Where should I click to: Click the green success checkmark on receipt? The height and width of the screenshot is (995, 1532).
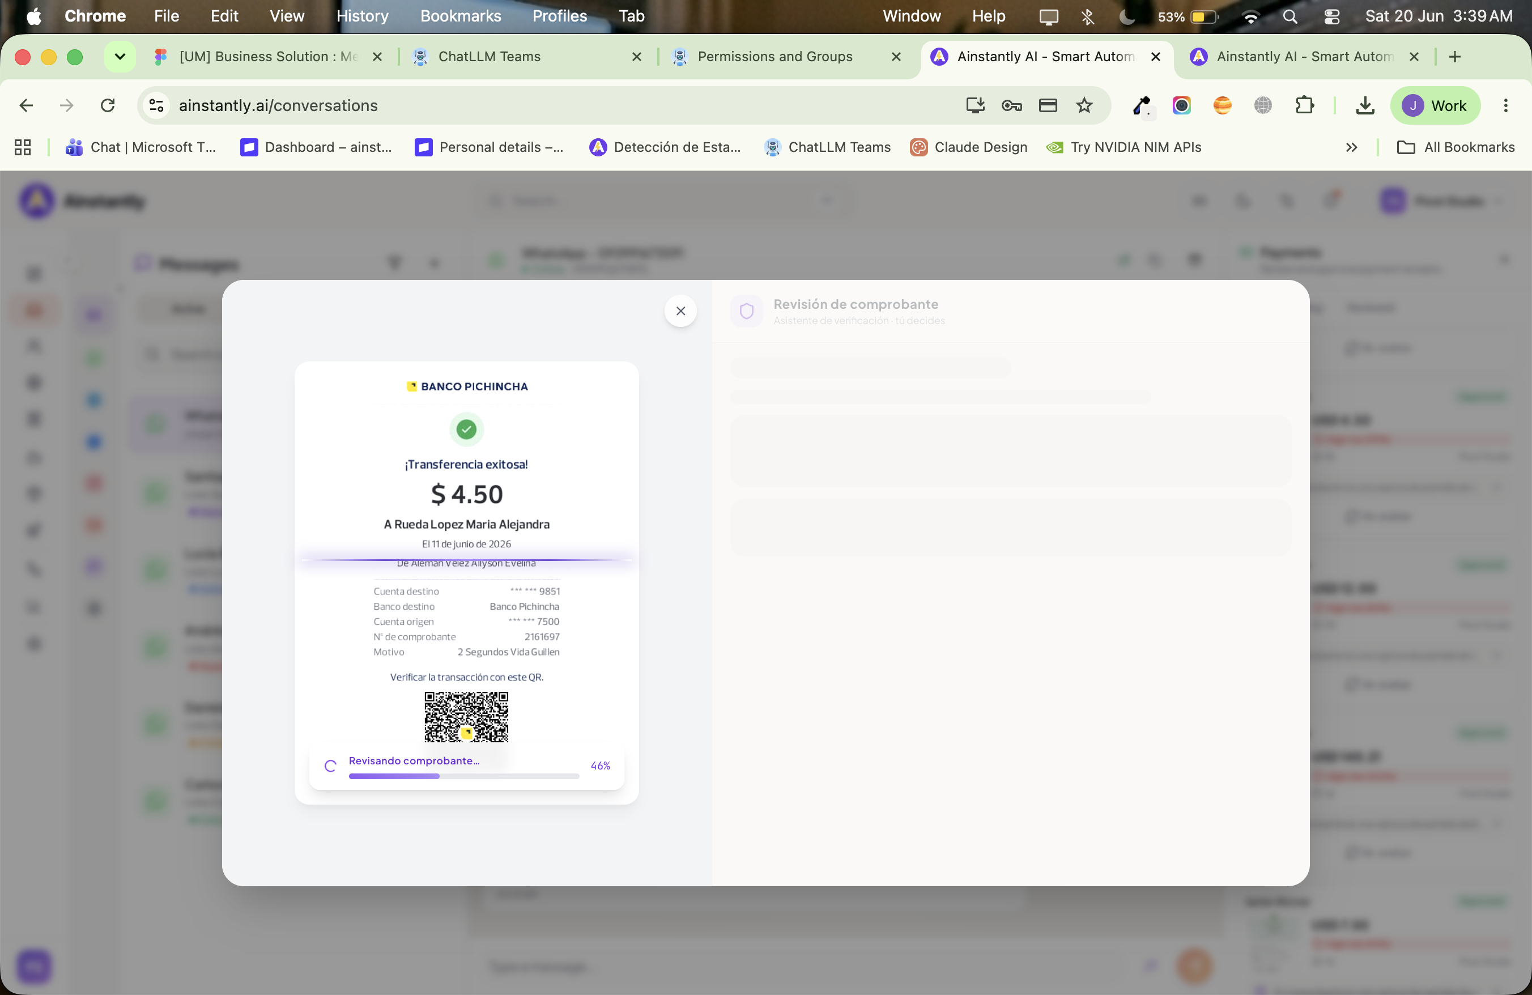466,430
